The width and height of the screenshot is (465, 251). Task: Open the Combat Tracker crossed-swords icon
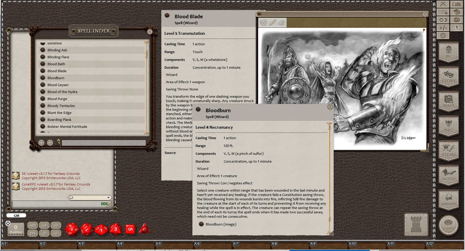pyautogui.click(x=443, y=4)
